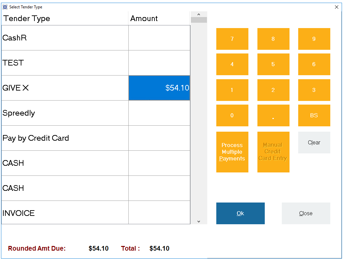Screen dimensions: 345x262
Task: Open Process Multiple Payments
Action: pyautogui.click(x=232, y=152)
